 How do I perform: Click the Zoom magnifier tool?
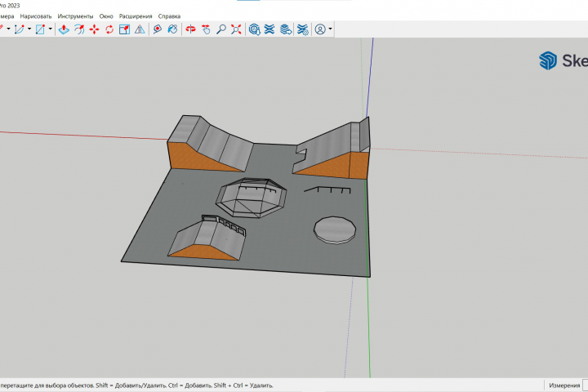(x=220, y=29)
